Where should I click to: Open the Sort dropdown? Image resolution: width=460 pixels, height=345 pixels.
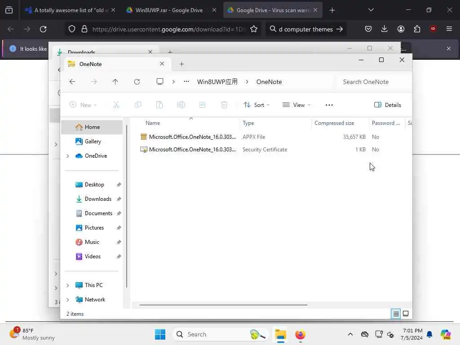pyautogui.click(x=257, y=105)
